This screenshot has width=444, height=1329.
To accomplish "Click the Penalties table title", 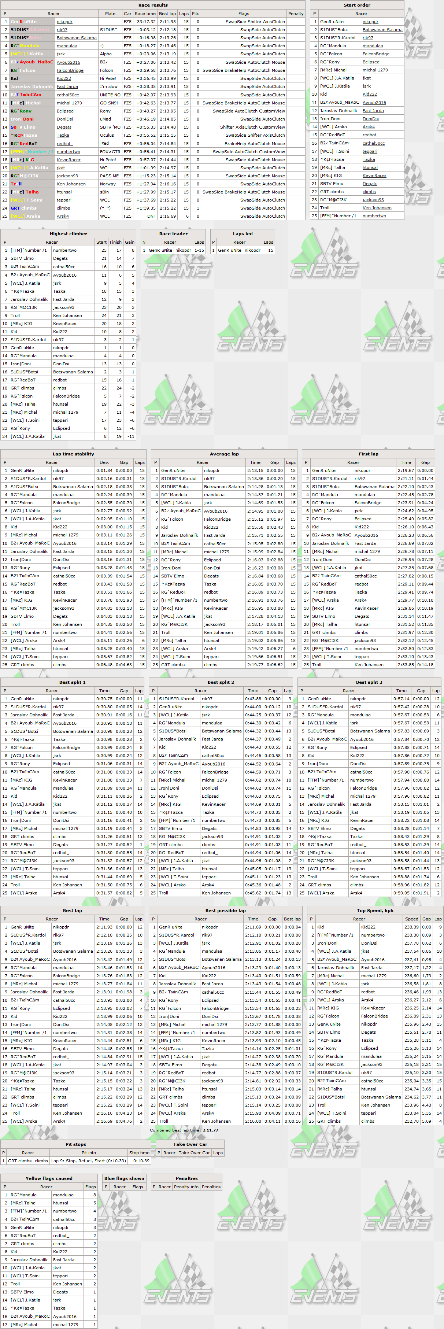I will 187,1178.
